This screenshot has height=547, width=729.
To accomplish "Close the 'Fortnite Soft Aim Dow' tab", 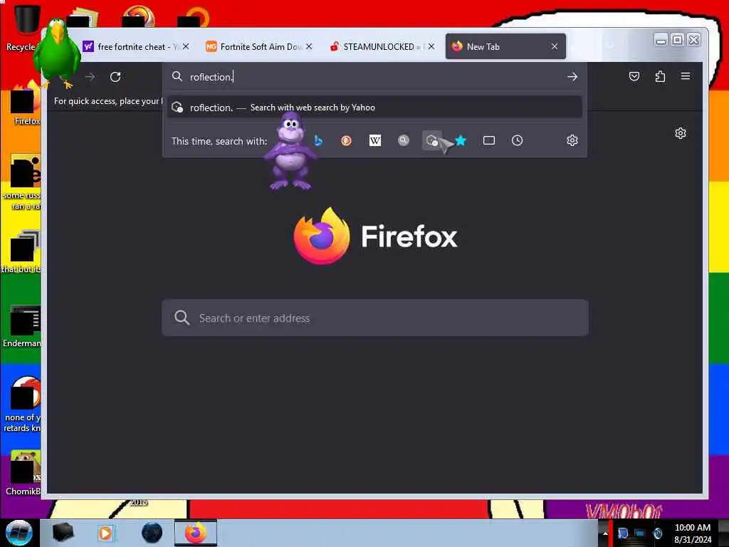I will [309, 46].
